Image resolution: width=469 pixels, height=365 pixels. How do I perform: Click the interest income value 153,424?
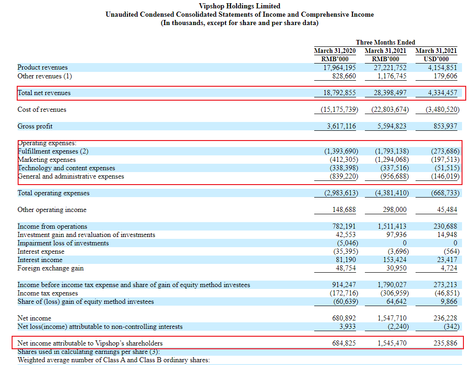[x=395, y=260]
